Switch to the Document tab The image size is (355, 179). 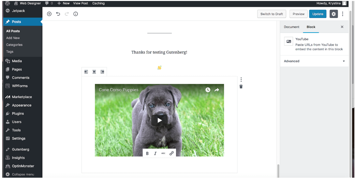pos(291,27)
